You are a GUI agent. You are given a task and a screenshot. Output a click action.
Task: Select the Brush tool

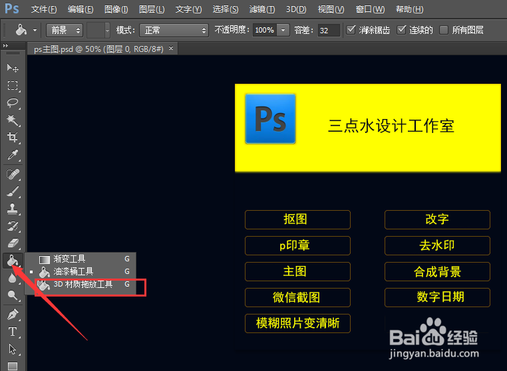coord(13,191)
